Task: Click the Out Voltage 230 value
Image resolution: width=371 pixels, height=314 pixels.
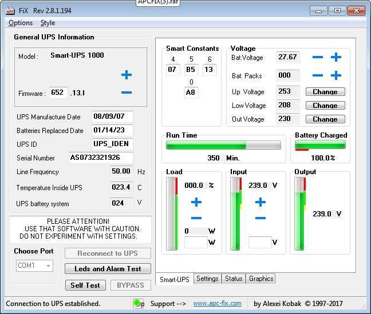Action: [x=288, y=119]
